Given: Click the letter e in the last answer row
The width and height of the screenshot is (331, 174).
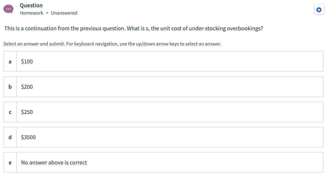Looking at the screenshot, I should pyautogui.click(x=10, y=162).
